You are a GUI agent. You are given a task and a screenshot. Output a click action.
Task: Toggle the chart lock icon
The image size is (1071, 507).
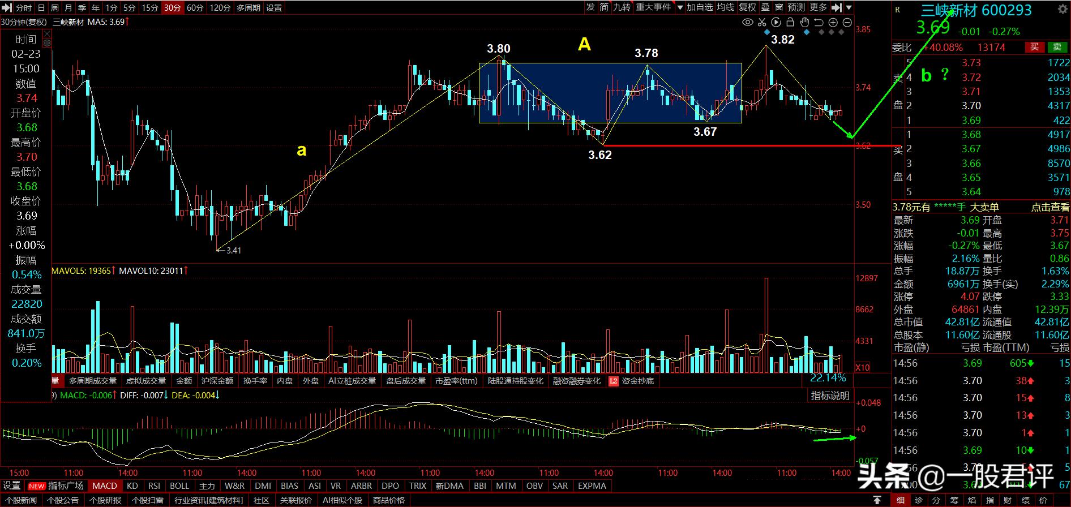[x=790, y=23]
